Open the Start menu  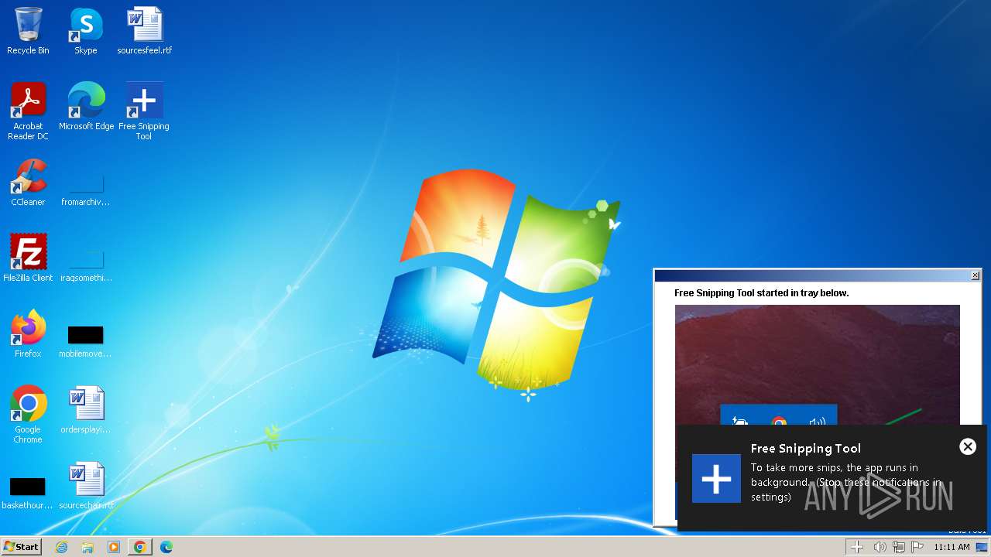click(22, 547)
